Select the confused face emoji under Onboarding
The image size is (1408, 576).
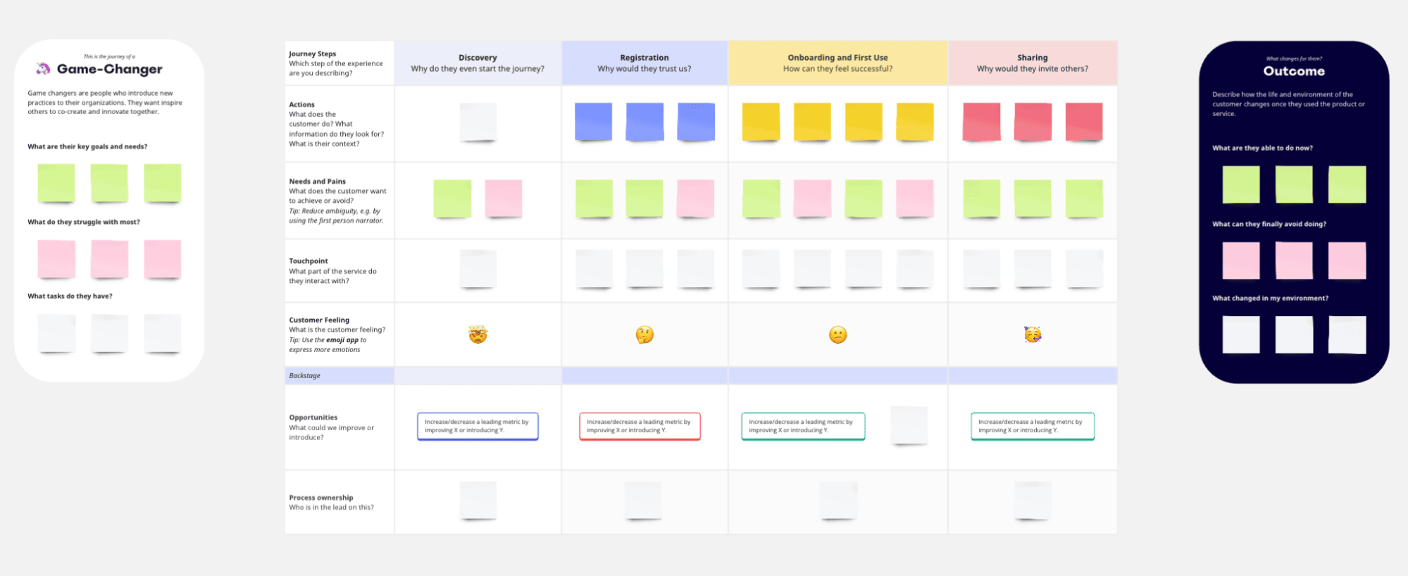coord(837,334)
